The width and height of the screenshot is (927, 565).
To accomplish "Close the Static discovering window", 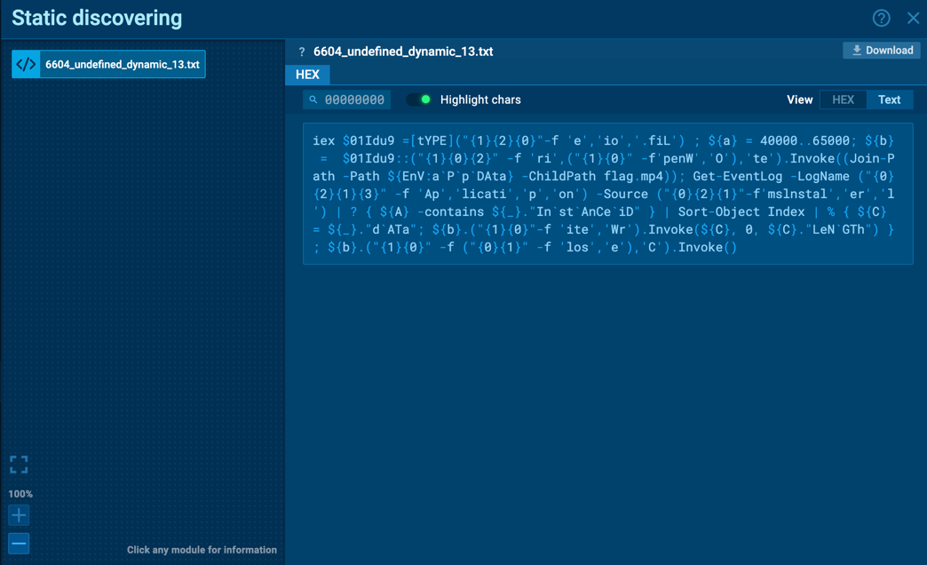I will (913, 18).
